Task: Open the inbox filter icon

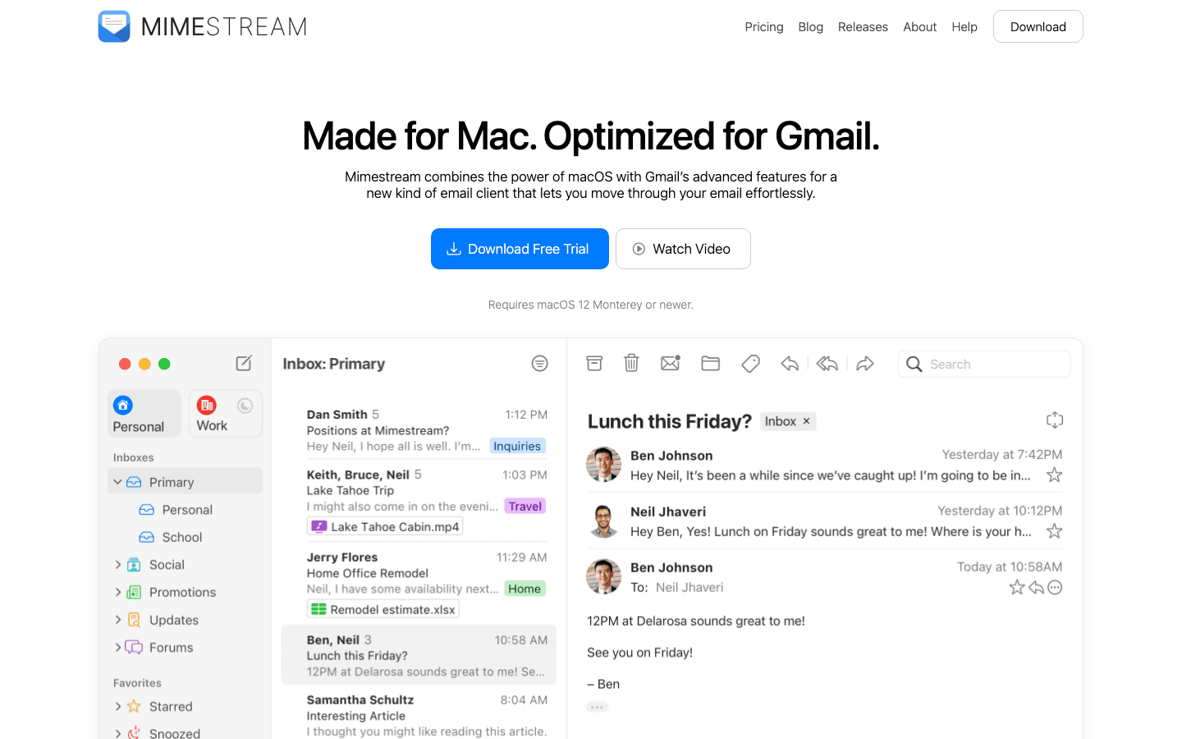Action: pos(539,363)
